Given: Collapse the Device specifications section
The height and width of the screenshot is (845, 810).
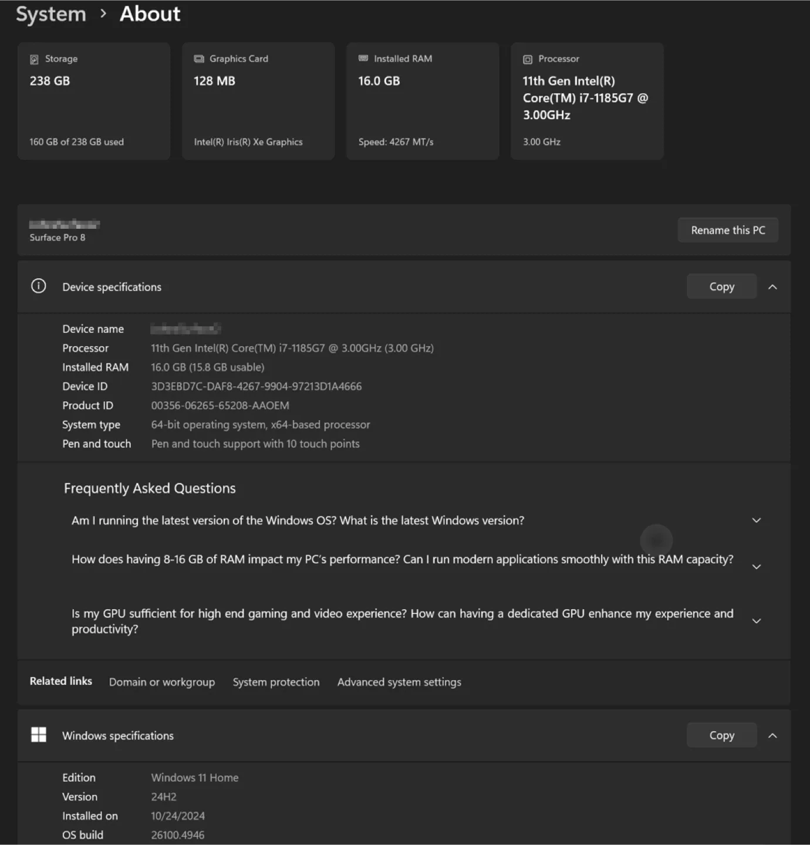Looking at the screenshot, I should click(773, 286).
